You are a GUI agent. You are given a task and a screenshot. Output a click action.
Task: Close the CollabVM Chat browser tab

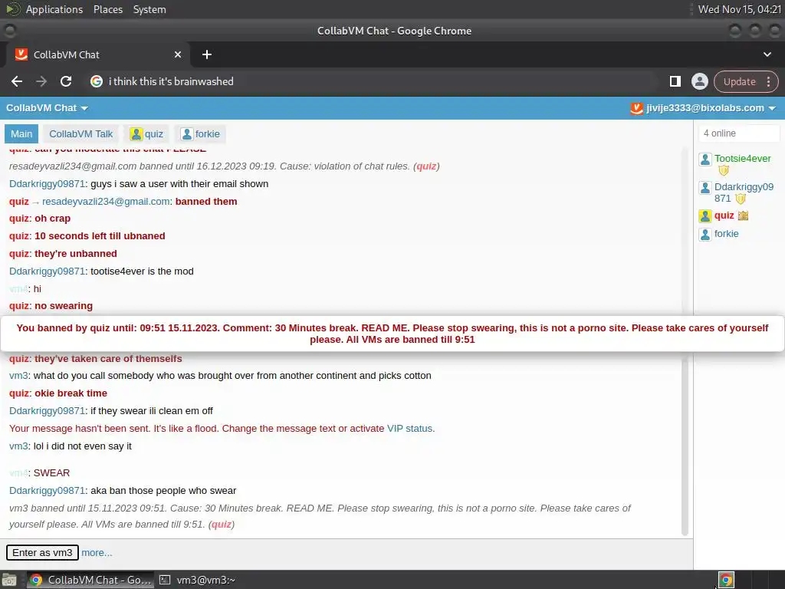point(178,54)
